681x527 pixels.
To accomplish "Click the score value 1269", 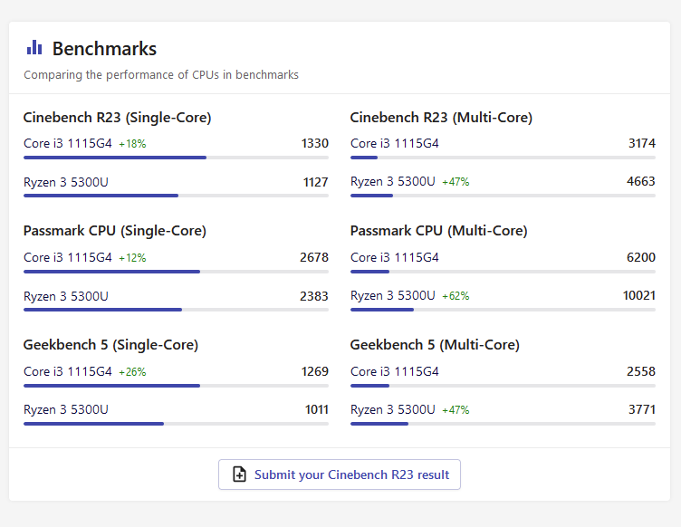I will click(315, 371).
